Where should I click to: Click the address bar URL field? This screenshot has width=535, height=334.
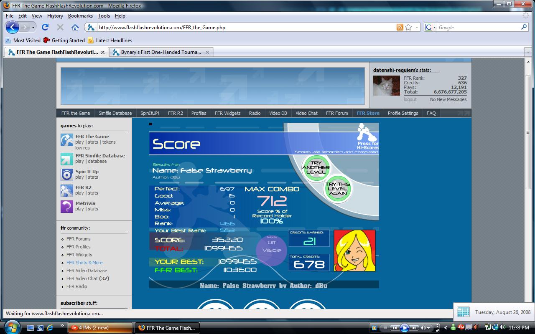click(x=246, y=28)
